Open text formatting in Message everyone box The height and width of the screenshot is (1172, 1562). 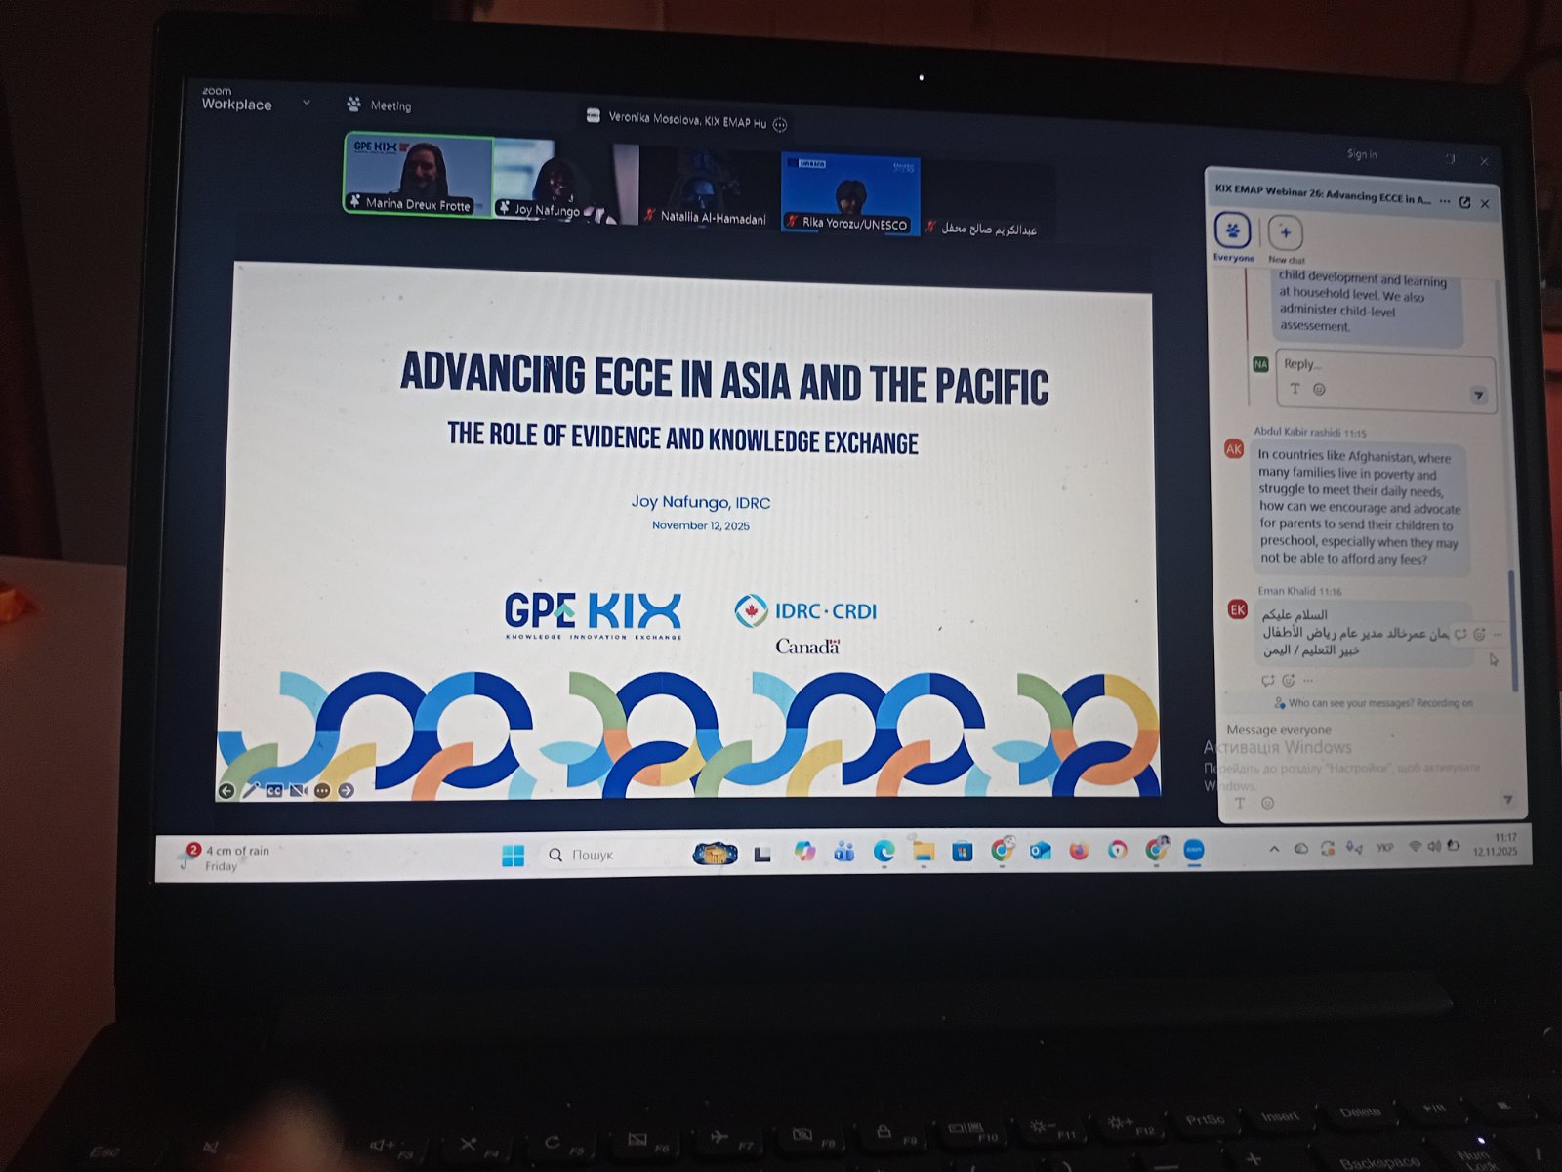[x=1240, y=803]
